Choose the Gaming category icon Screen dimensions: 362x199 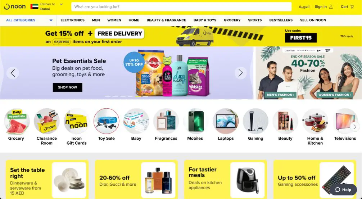[x=255, y=121]
